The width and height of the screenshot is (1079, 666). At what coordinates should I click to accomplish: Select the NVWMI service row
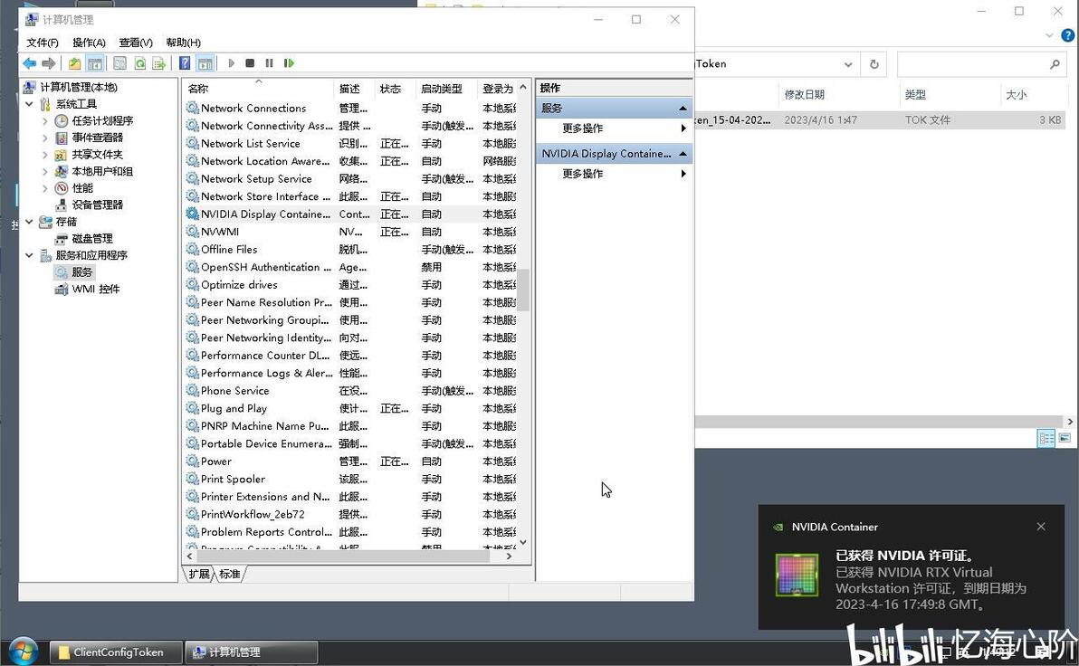point(350,232)
